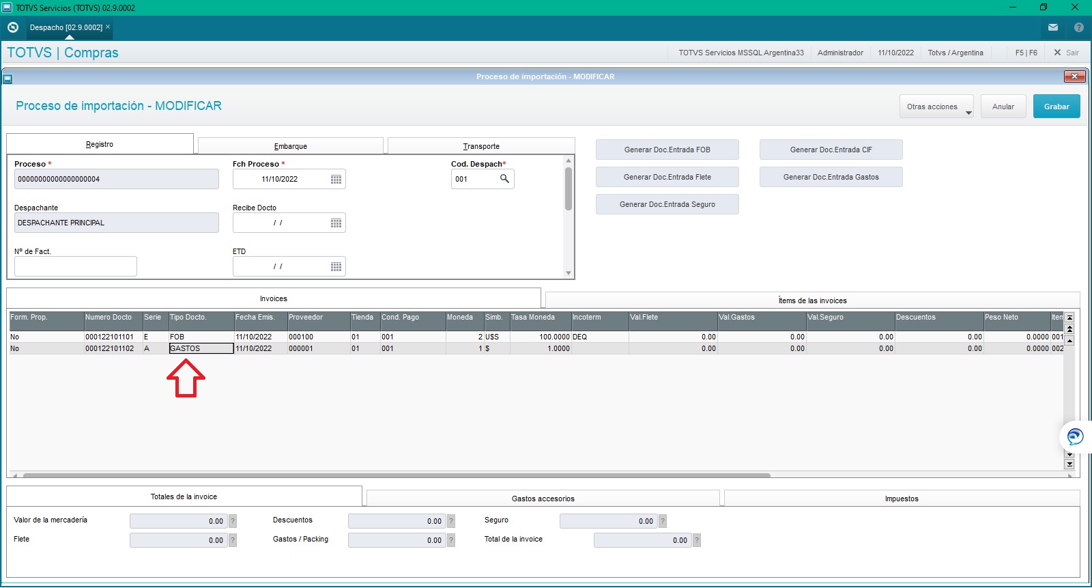
Task: Open the Totales de la invoice tab
Action: [184, 496]
